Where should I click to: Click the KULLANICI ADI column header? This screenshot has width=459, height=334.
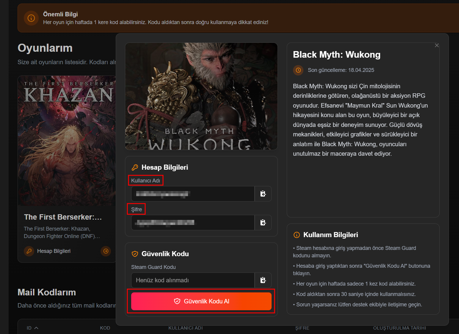186,328
